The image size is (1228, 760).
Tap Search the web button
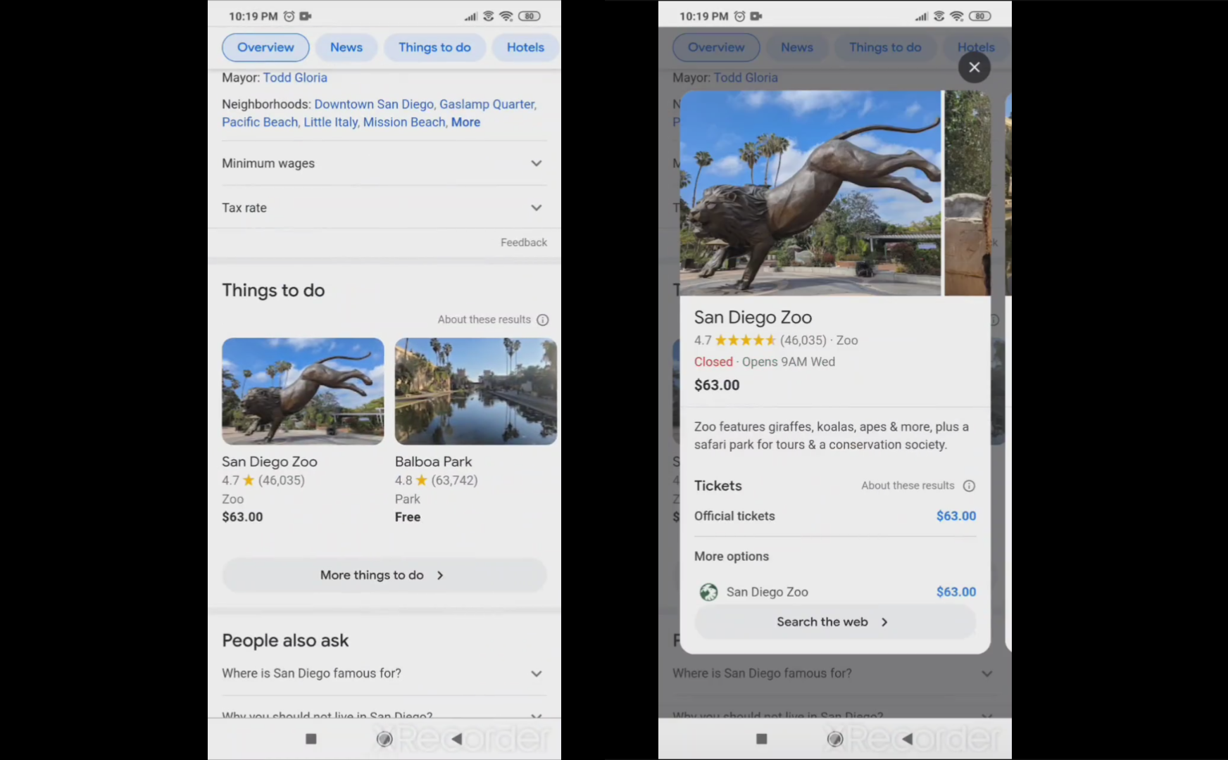835,622
